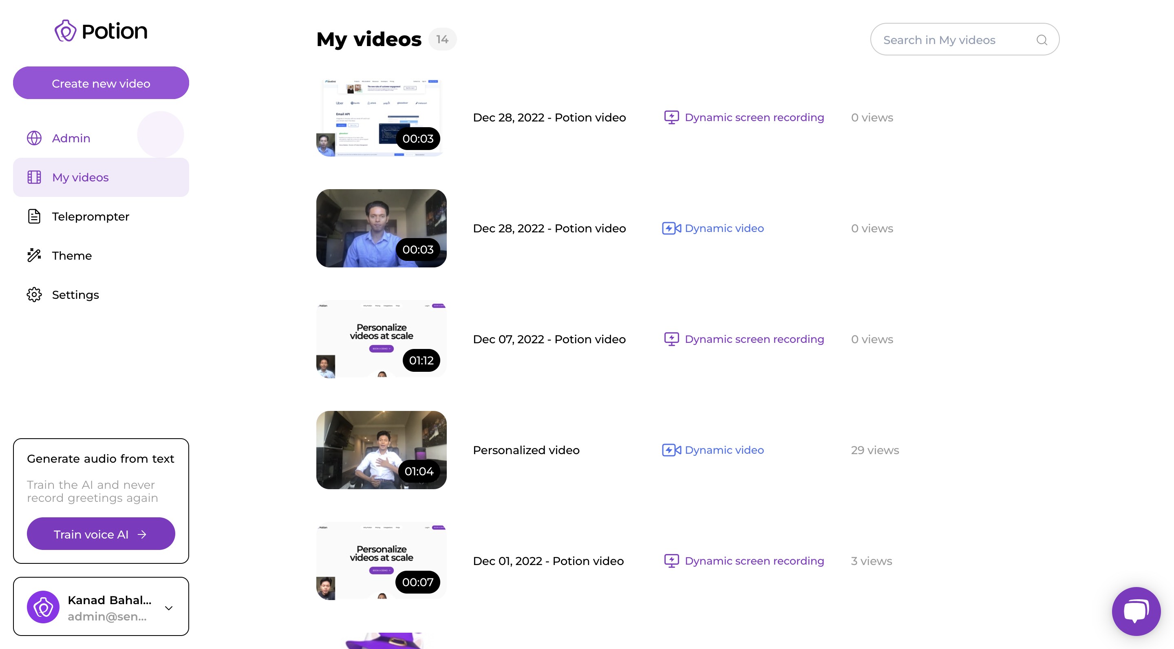Open the Dec 01 video thumbnail 00:07
Image resolution: width=1174 pixels, height=649 pixels.
tap(381, 561)
